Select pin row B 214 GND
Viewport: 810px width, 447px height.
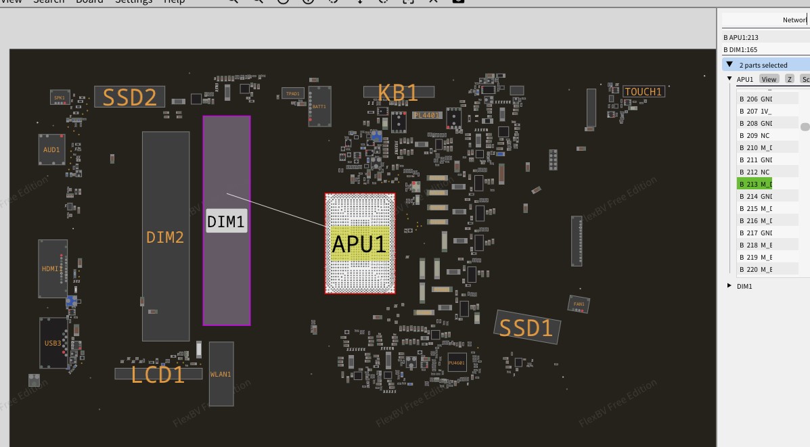point(767,196)
